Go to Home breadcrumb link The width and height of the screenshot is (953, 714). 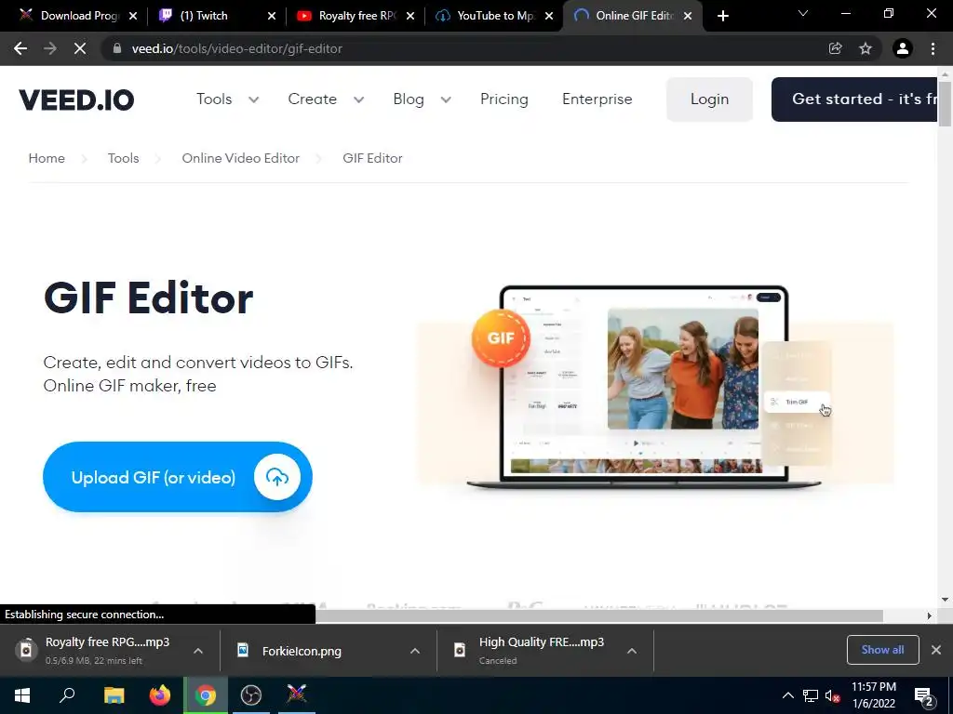tap(47, 158)
